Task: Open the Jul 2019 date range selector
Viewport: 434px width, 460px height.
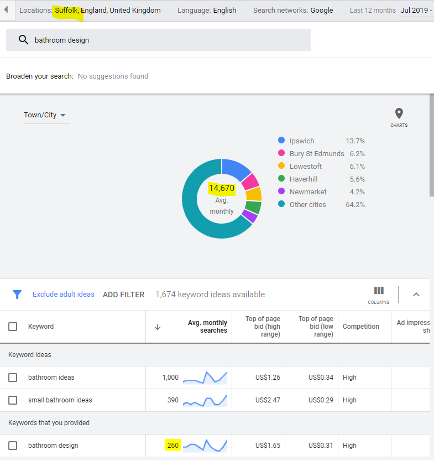Action: point(416,11)
